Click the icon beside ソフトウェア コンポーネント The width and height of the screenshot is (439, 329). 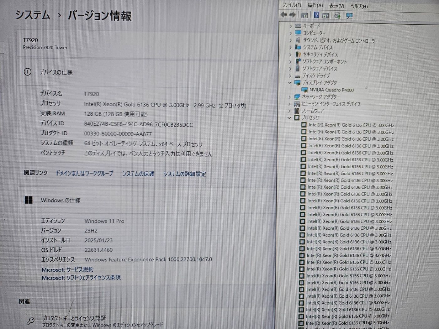point(298,61)
